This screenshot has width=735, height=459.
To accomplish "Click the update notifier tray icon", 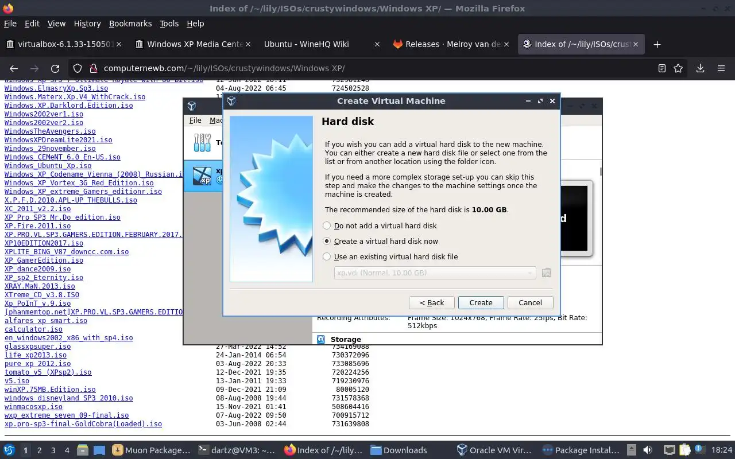I will 699,449.
